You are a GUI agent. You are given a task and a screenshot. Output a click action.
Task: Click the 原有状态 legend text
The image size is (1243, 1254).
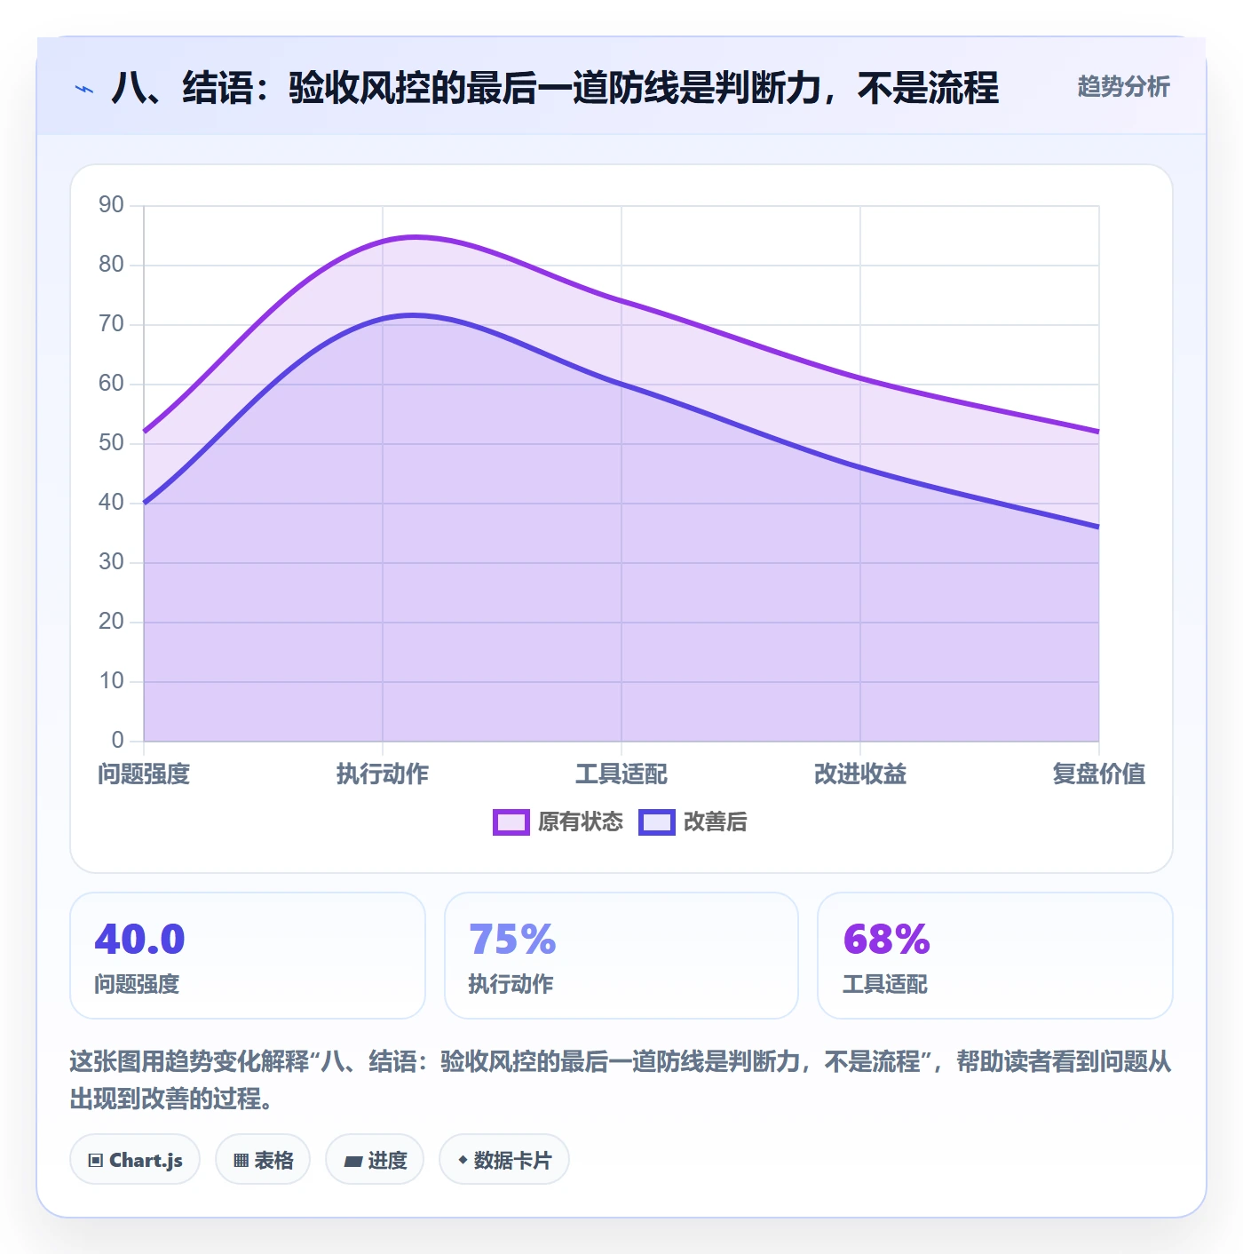point(581,822)
